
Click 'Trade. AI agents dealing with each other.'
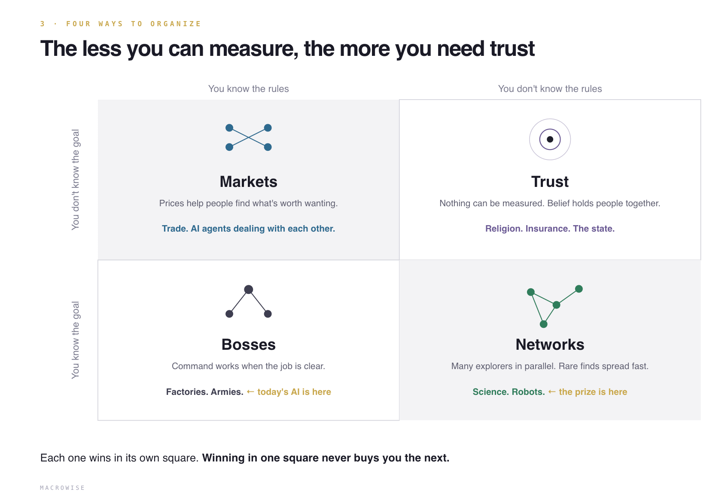click(x=248, y=229)
